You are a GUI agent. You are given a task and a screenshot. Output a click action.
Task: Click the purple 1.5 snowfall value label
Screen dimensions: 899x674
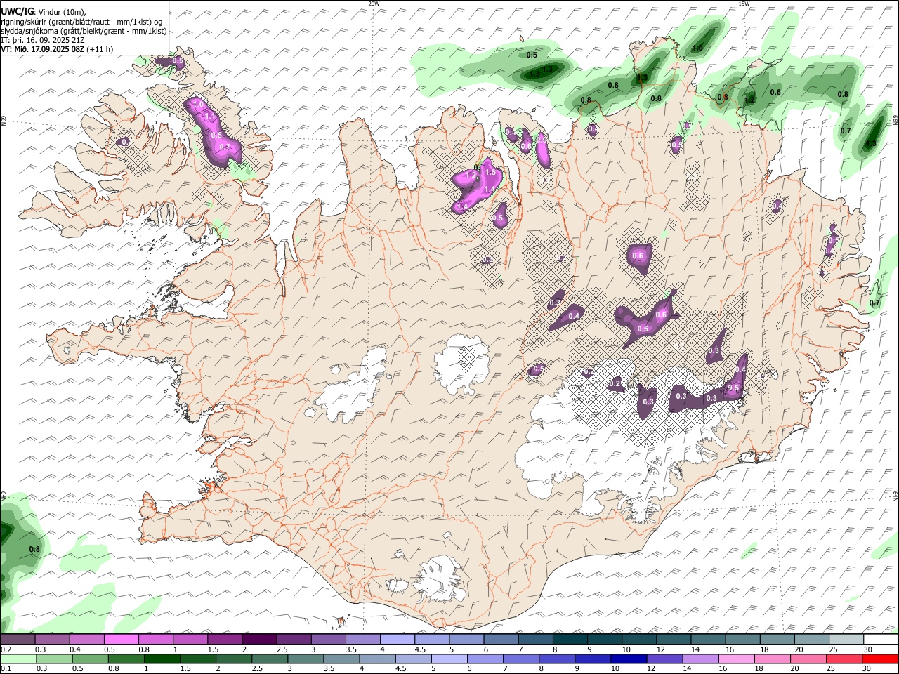[490, 172]
